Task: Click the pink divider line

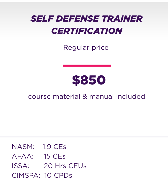Action: coord(87,65)
